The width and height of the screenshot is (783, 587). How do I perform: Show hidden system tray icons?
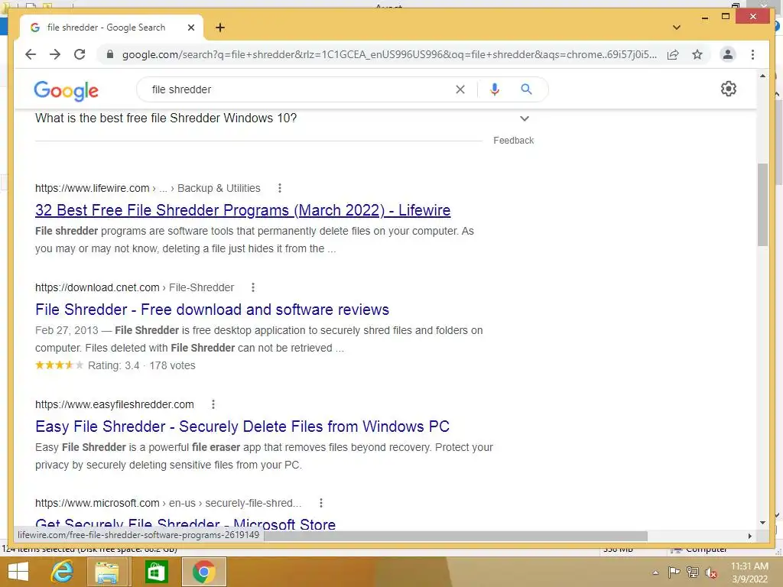(655, 572)
